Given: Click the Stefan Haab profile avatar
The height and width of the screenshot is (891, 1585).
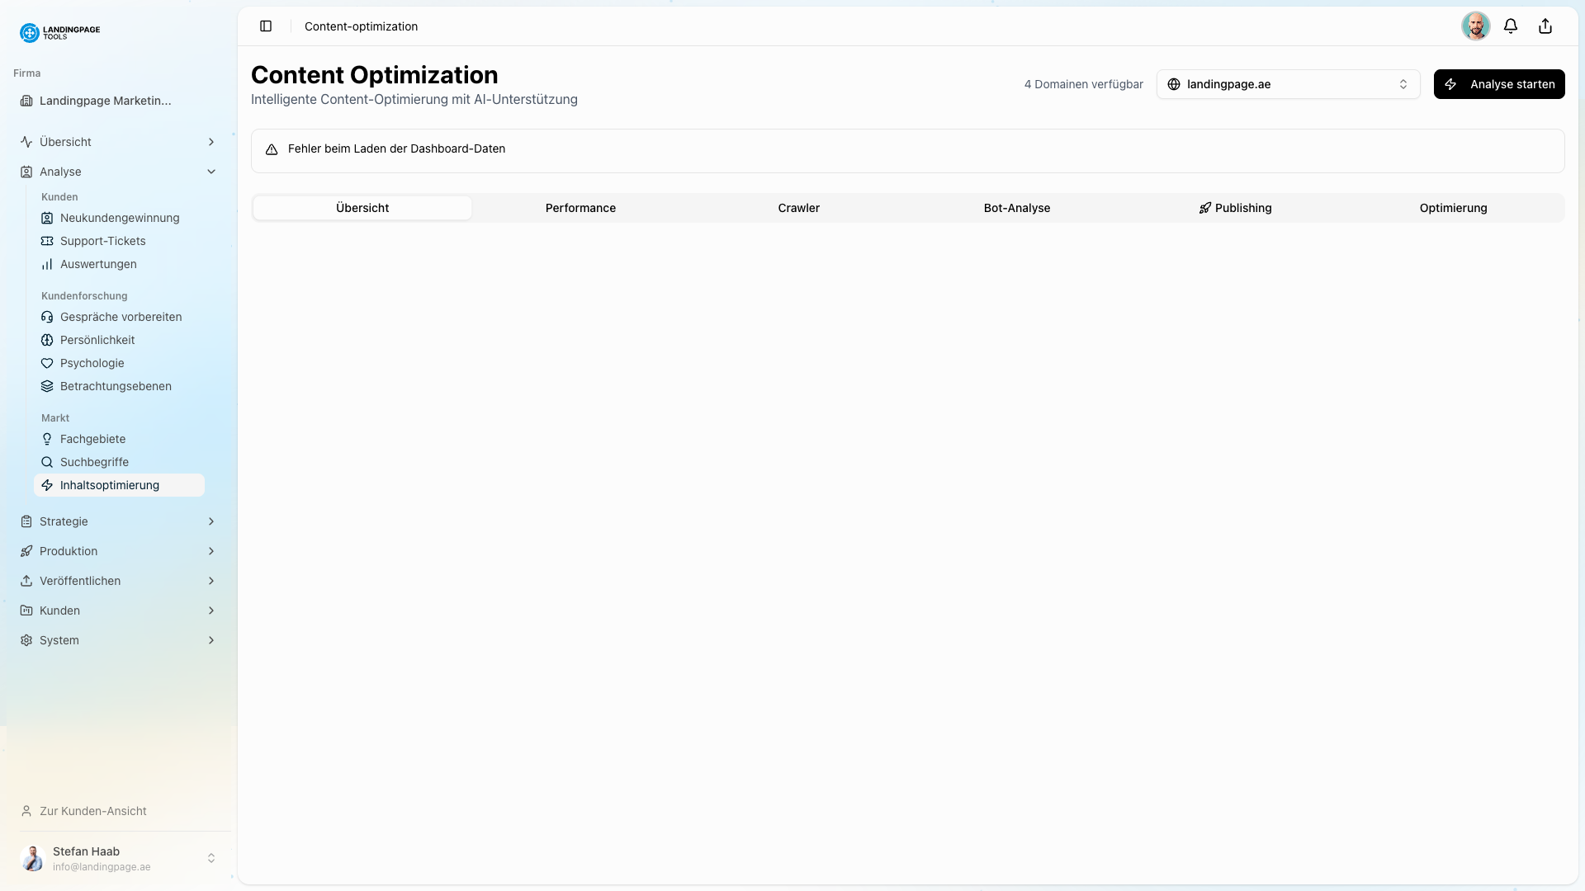Looking at the screenshot, I should pos(32,858).
